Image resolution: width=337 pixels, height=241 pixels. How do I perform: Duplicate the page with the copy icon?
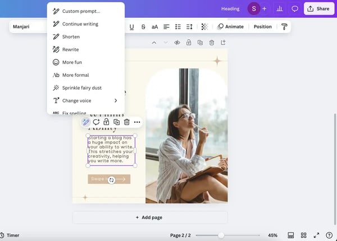point(200,43)
